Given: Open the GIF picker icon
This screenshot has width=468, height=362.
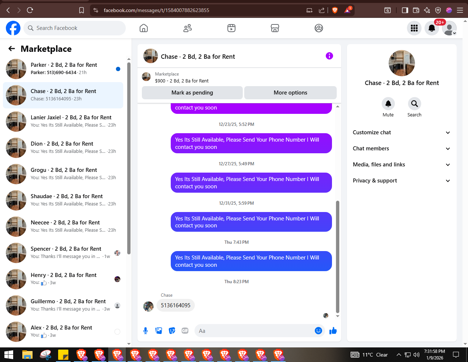Looking at the screenshot, I should [185, 331].
